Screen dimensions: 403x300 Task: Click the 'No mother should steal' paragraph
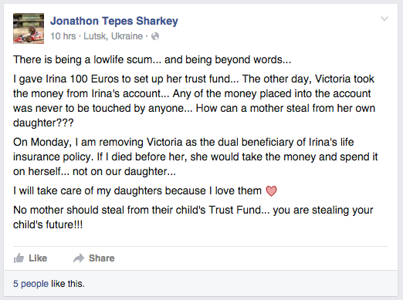point(193,217)
